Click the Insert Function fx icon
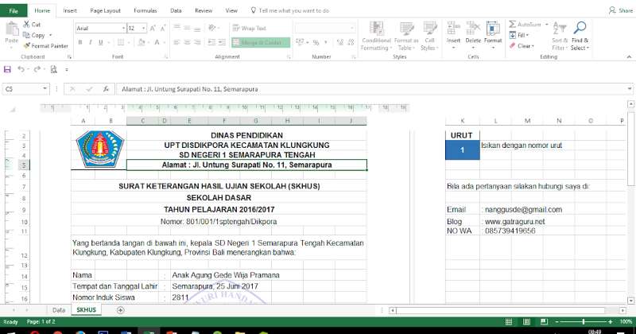Screen dimensions: 636x334 tap(106, 89)
